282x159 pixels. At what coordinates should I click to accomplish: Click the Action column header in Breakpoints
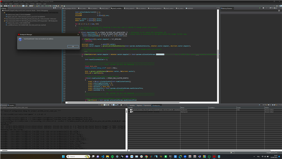[273, 108]
